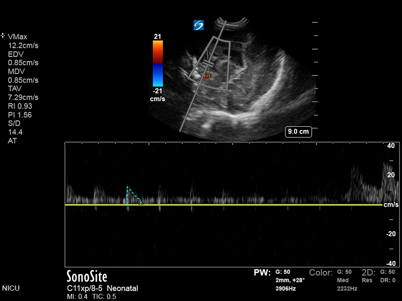Click the small cursor icon beside VMax
This screenshot has width=402, height=301.
click(x=3, y=36)
